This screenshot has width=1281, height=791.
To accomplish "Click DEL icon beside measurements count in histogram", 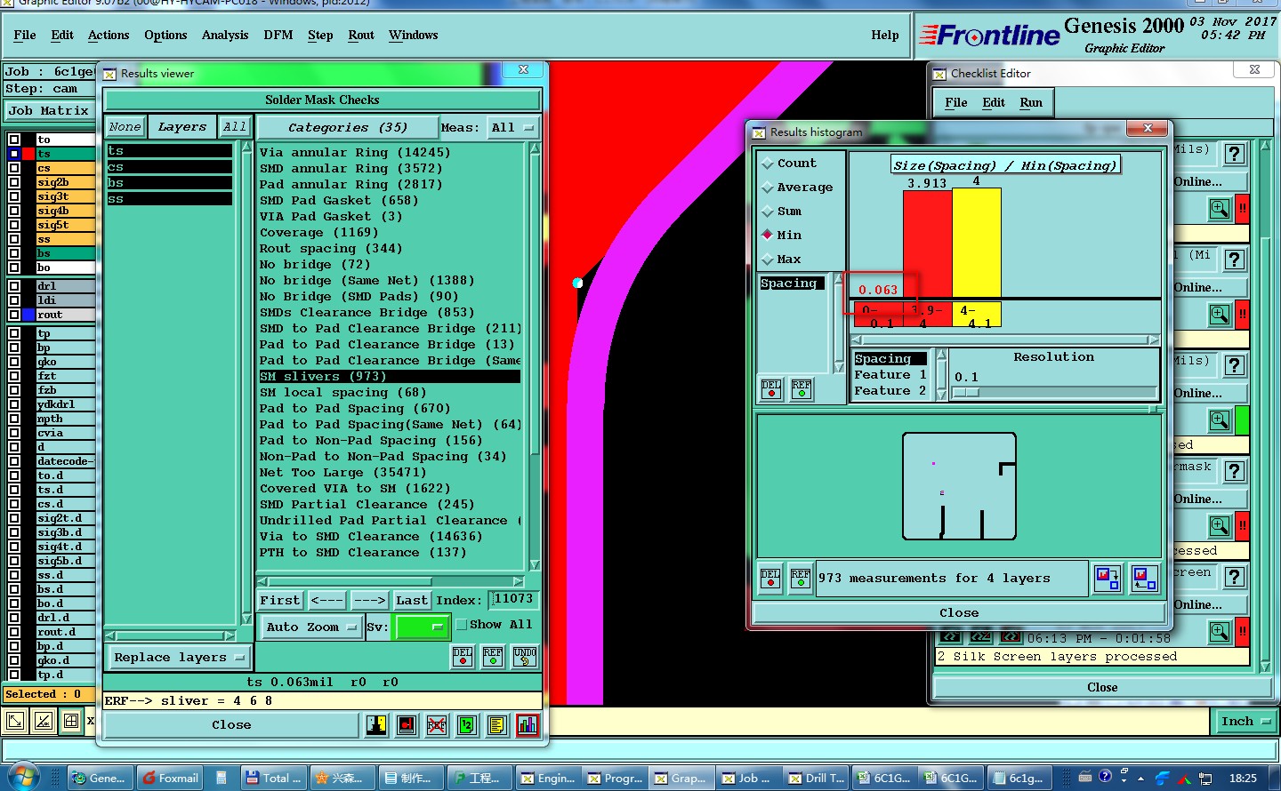I will click(x=770, y=579).
